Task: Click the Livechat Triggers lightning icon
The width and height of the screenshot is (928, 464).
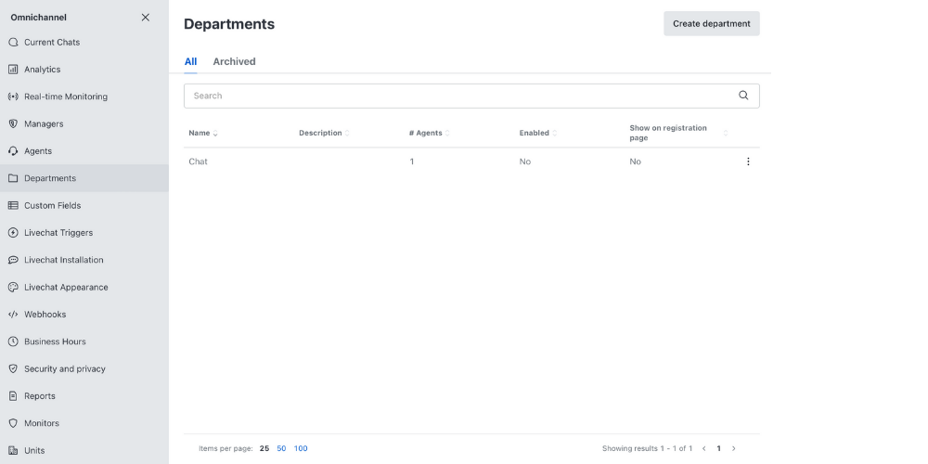Action: (x=13, y=233)
